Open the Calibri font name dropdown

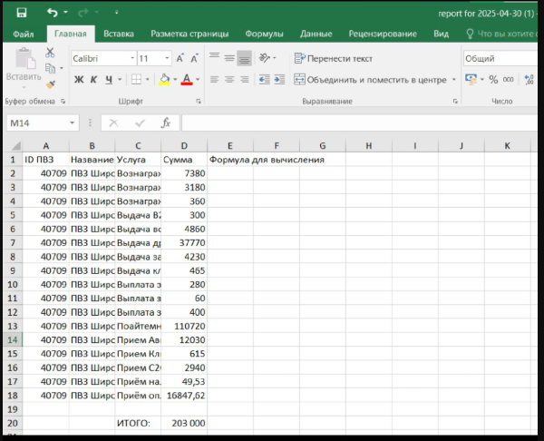(132, 58)
